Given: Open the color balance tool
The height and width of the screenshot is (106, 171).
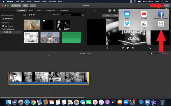Looking at the screenshot, I should (110, 10).
